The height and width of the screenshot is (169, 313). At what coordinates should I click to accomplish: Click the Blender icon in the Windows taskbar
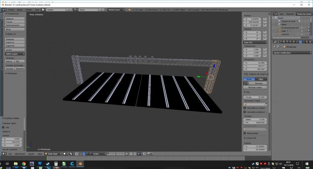click(81, 164)
